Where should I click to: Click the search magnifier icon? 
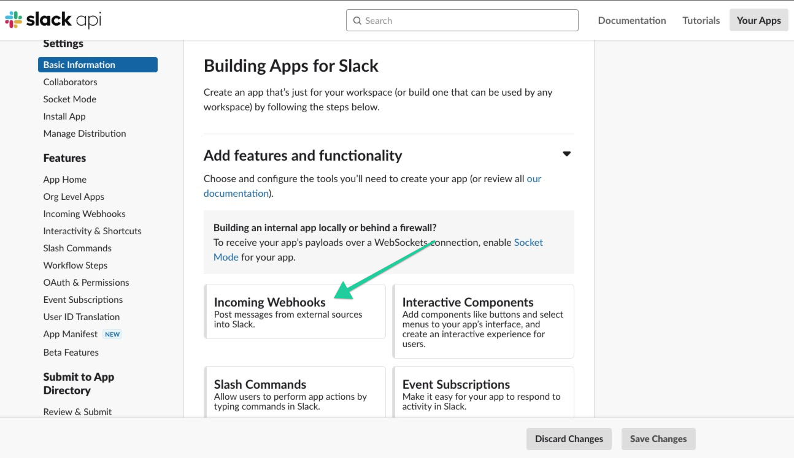click(x=357, y=20)
